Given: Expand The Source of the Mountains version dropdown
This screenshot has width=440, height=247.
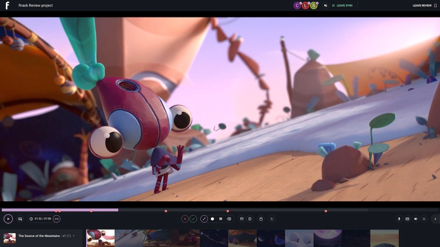Looking at the screenshot, I should pos(73,236).
